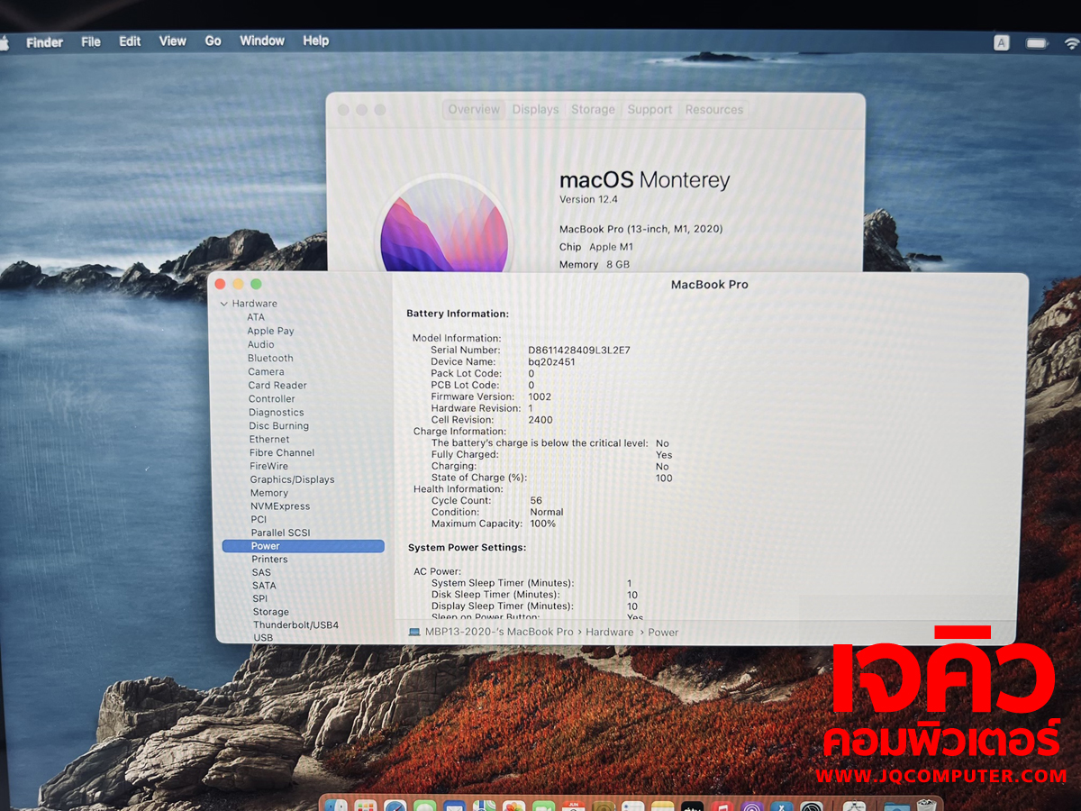
Task: Select PCI in the sidebar
Action: click(x=259, y=519)
